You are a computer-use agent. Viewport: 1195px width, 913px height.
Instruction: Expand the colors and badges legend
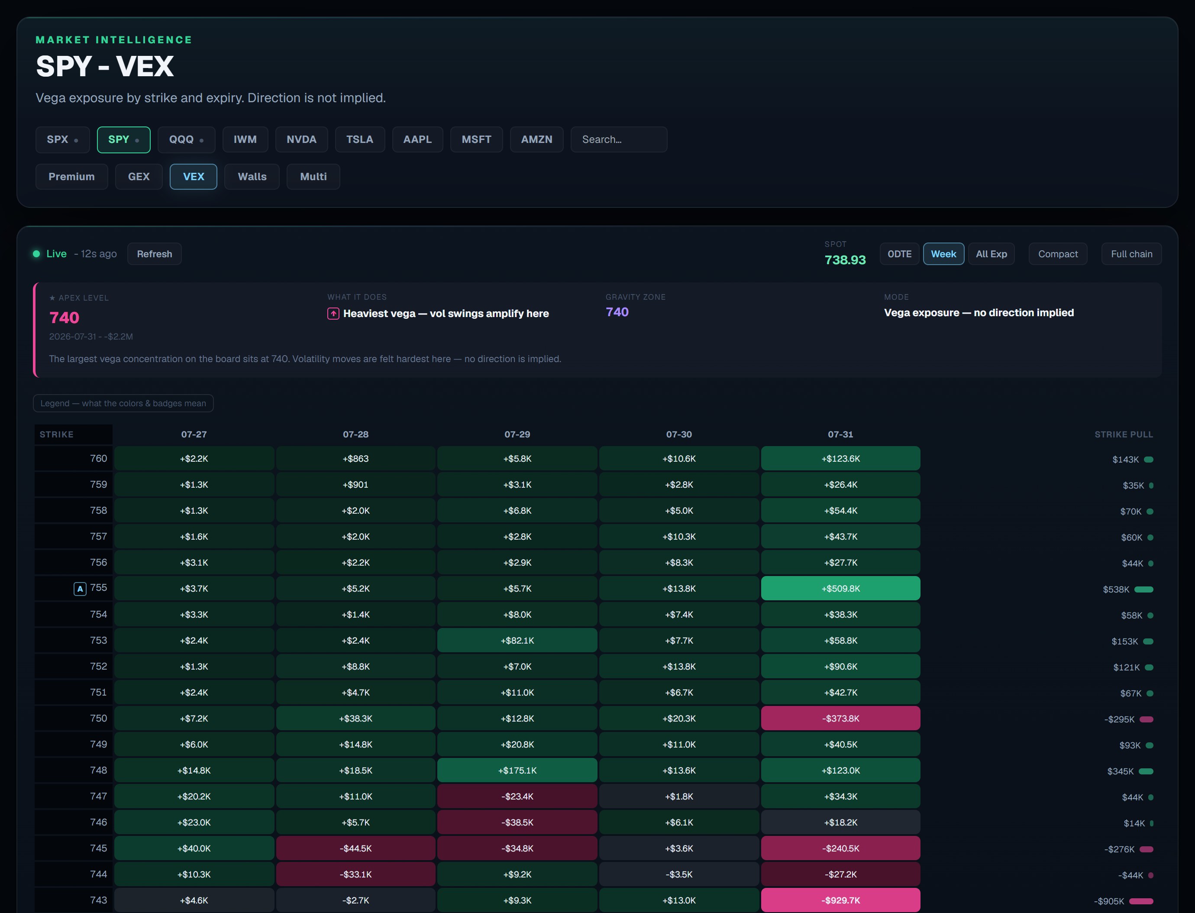(x=123, y=403)
